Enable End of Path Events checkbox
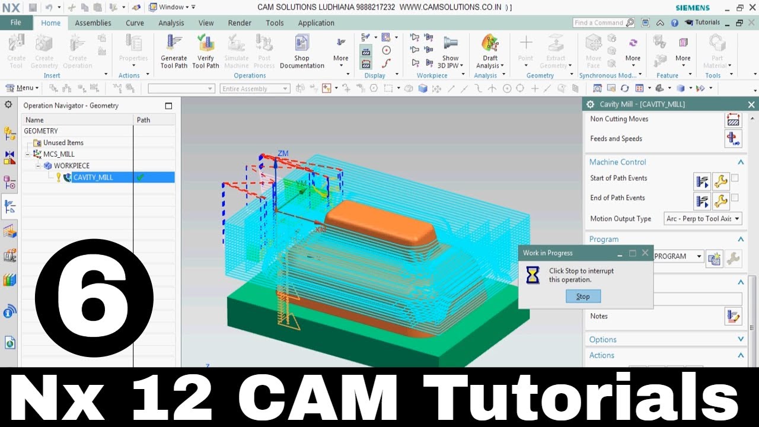759x427 pixels. point(735,197)
